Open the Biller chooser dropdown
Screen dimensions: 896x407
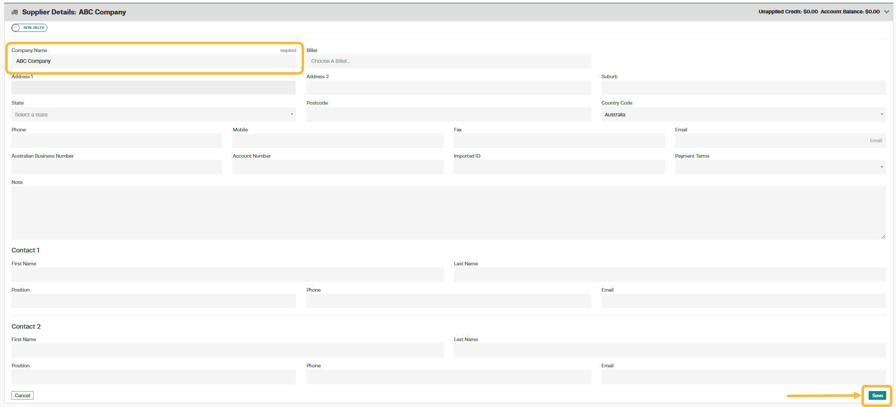449,61
